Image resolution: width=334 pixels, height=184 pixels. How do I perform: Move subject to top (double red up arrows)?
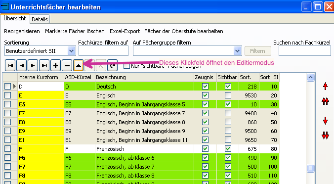(x=325, y=101)
